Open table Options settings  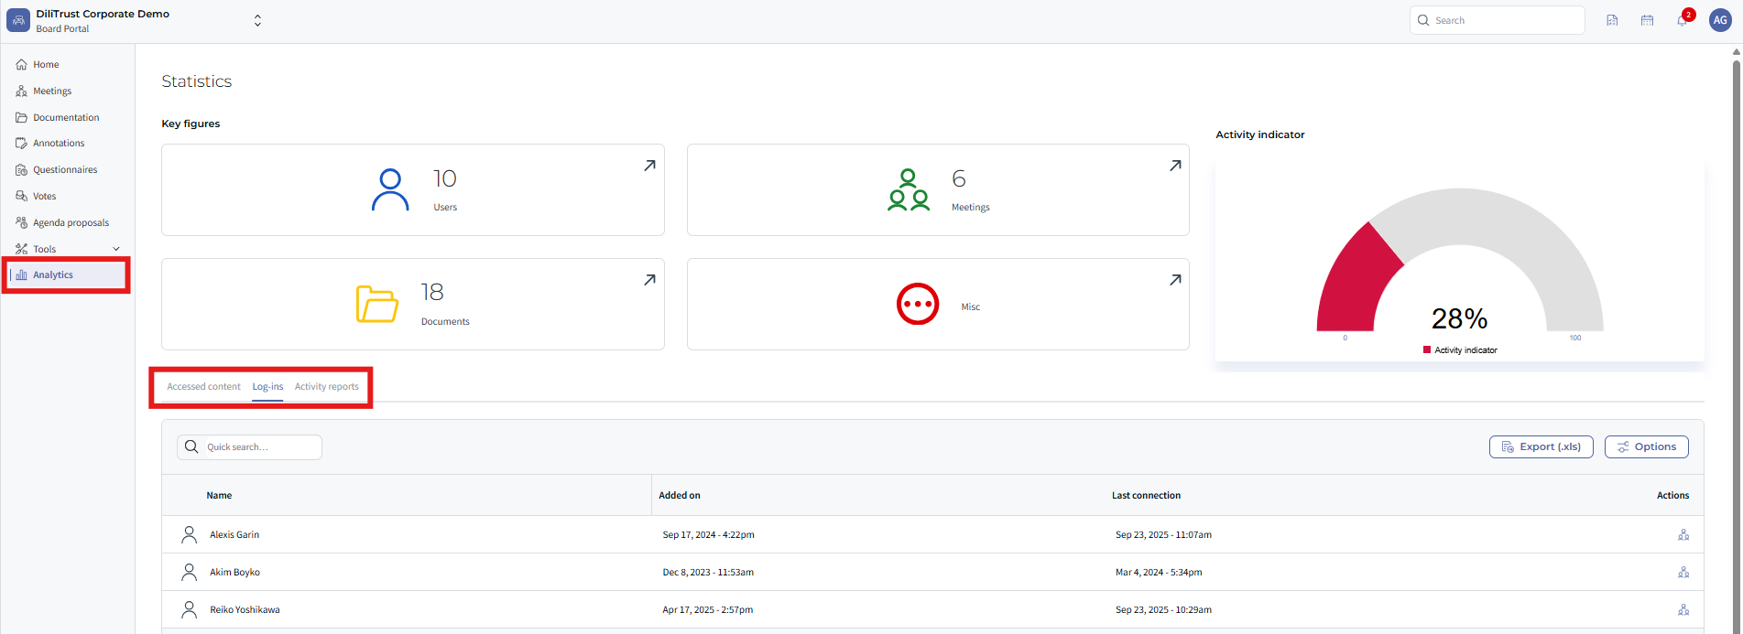[1646, 446]
